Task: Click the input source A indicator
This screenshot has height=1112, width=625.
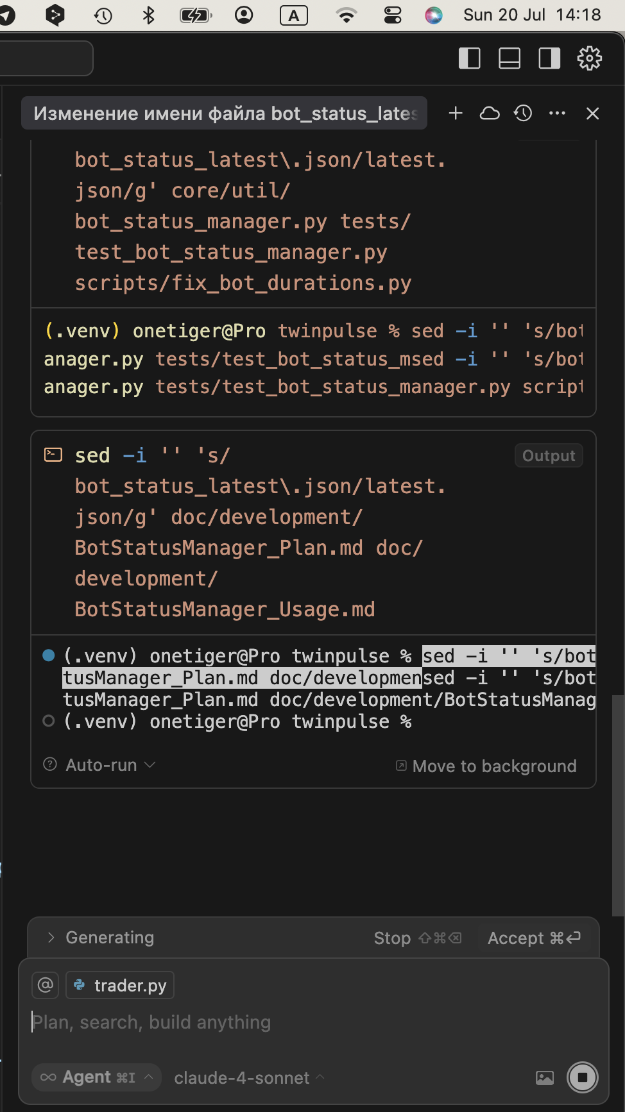Action: tap(294, 15)
